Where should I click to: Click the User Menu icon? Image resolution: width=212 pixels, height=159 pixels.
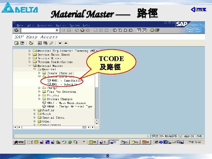(x=16, y=43)
